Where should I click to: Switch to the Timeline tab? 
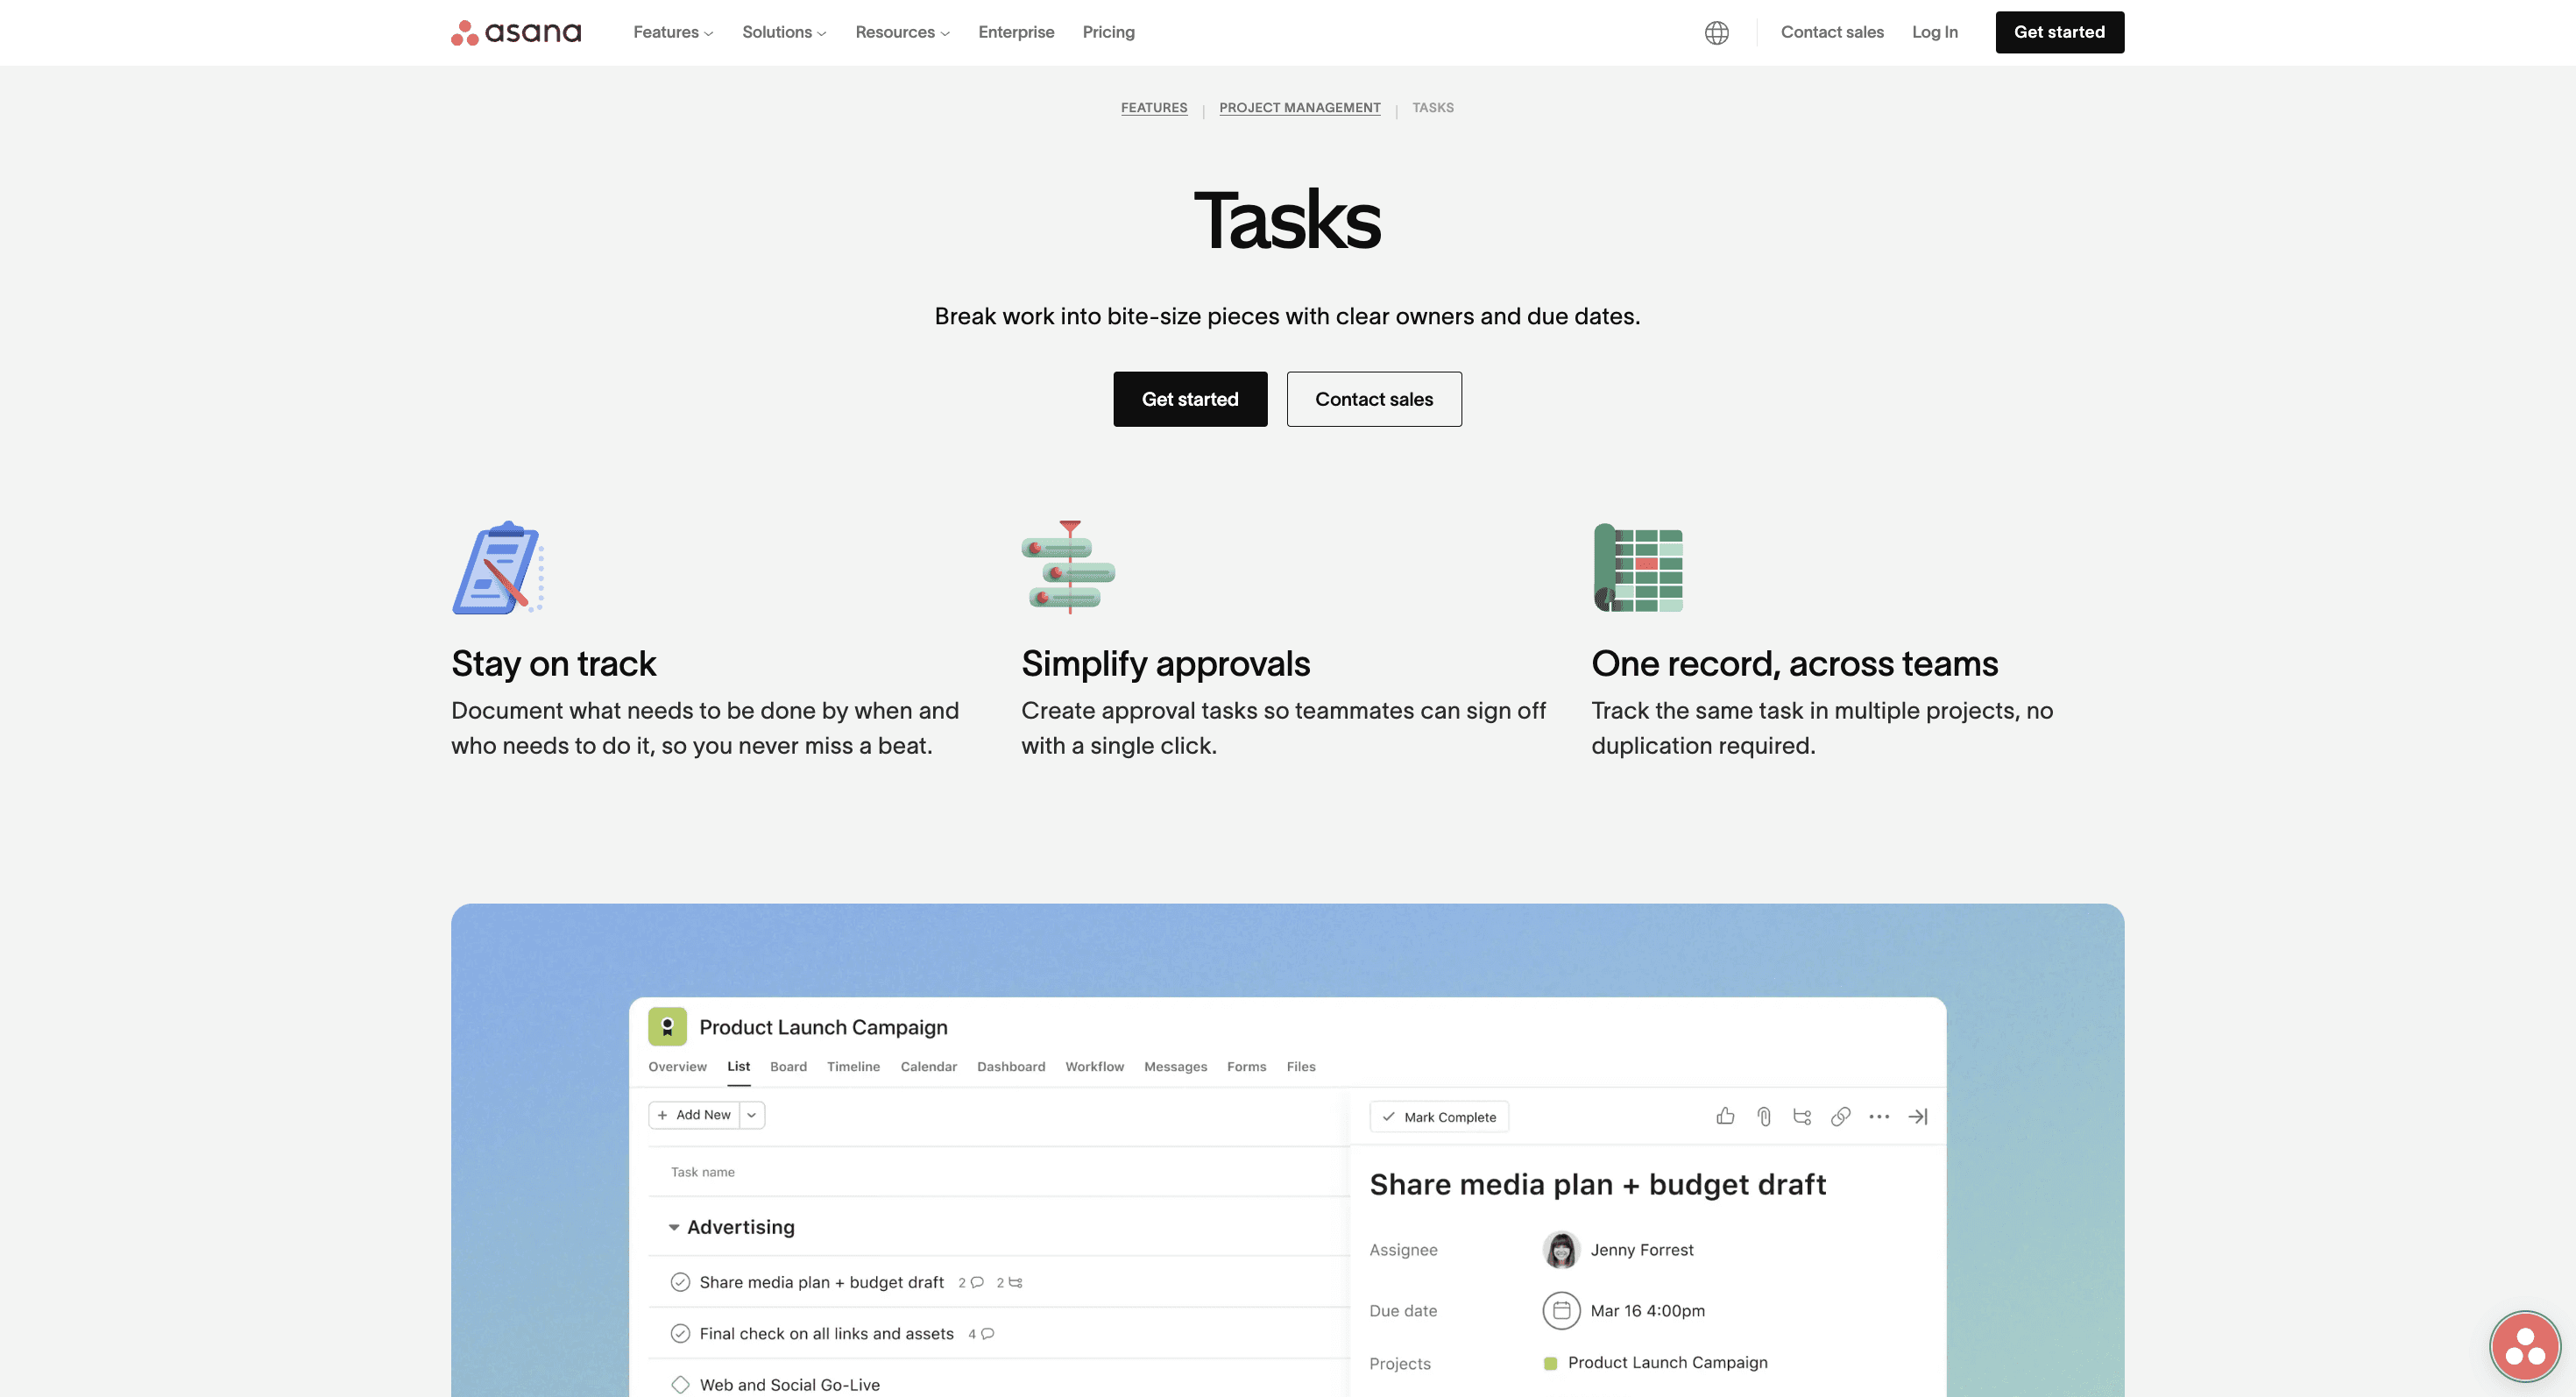click(x=853, y=1066)
